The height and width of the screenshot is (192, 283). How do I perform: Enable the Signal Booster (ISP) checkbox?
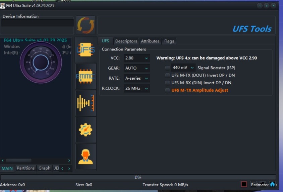[x=168, y=68]
